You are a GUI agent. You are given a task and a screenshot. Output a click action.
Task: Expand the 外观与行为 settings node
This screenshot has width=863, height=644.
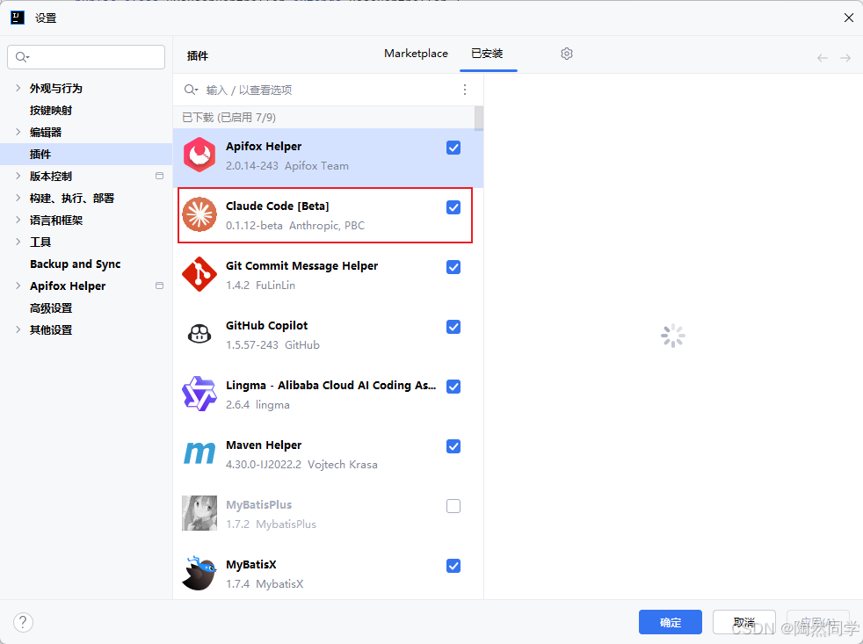point(18,88)
